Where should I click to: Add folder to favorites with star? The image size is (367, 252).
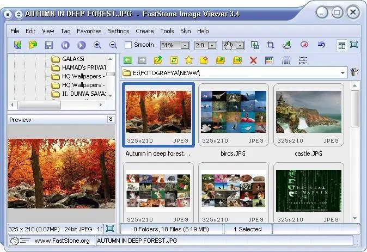(x=188, y=60)
